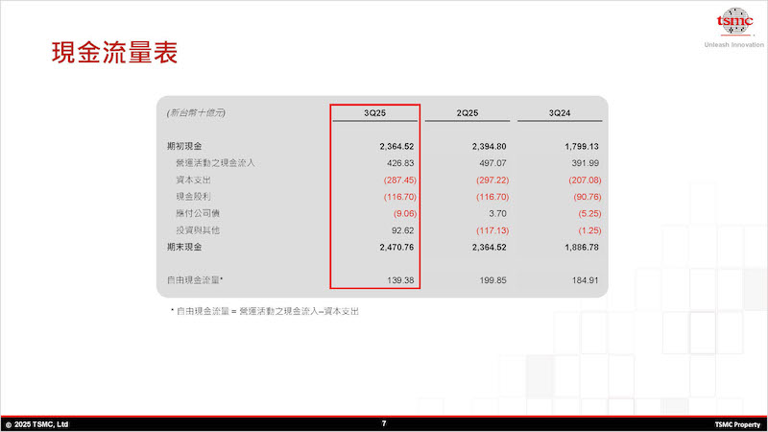The image size is (768, 432).
Task: Click the 期初現金 row label
Action: tap(184, 146)
